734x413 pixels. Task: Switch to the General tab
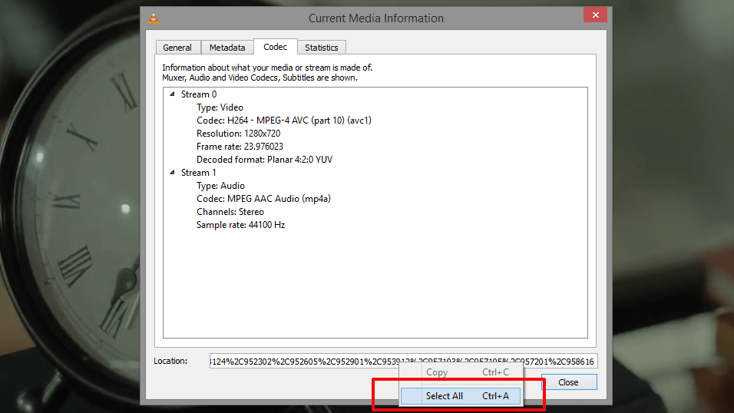[x=177, y=48]
